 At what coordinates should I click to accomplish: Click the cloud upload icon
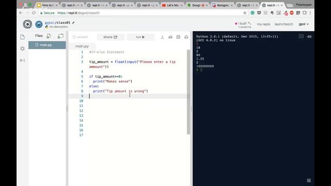coord(170,37)
